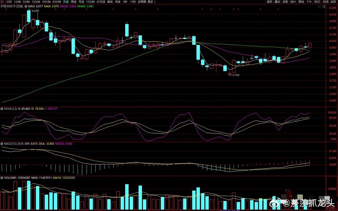This screenshot has height=211, width=338.
Task: Open the 多周期 multi-period view
Action: [142, 2]
